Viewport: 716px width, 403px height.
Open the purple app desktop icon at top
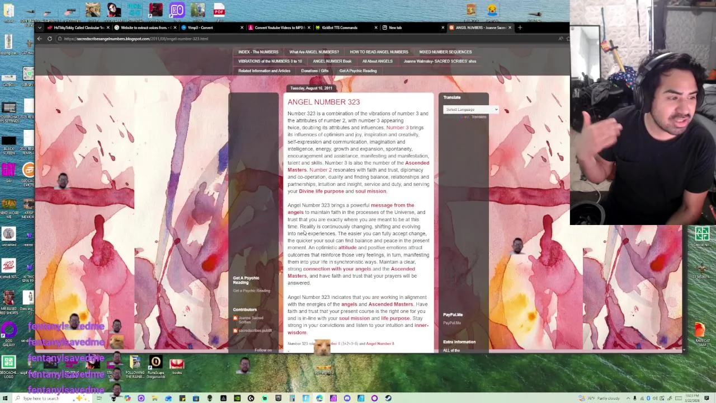[x=177, y=11]
